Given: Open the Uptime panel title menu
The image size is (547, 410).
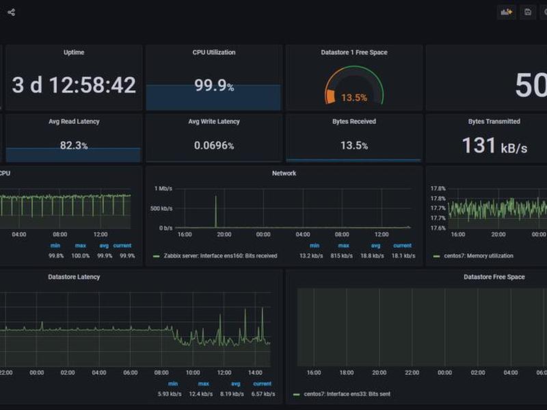Looking at the screenshot, I should coord(74,53).
